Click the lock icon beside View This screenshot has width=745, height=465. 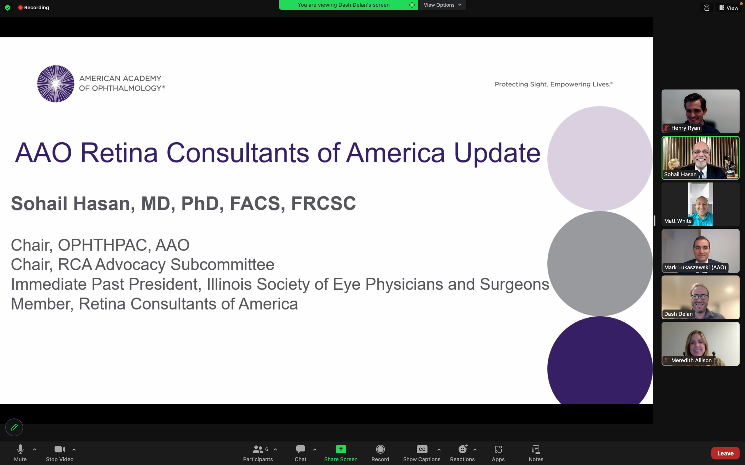(x=707, y=8)
